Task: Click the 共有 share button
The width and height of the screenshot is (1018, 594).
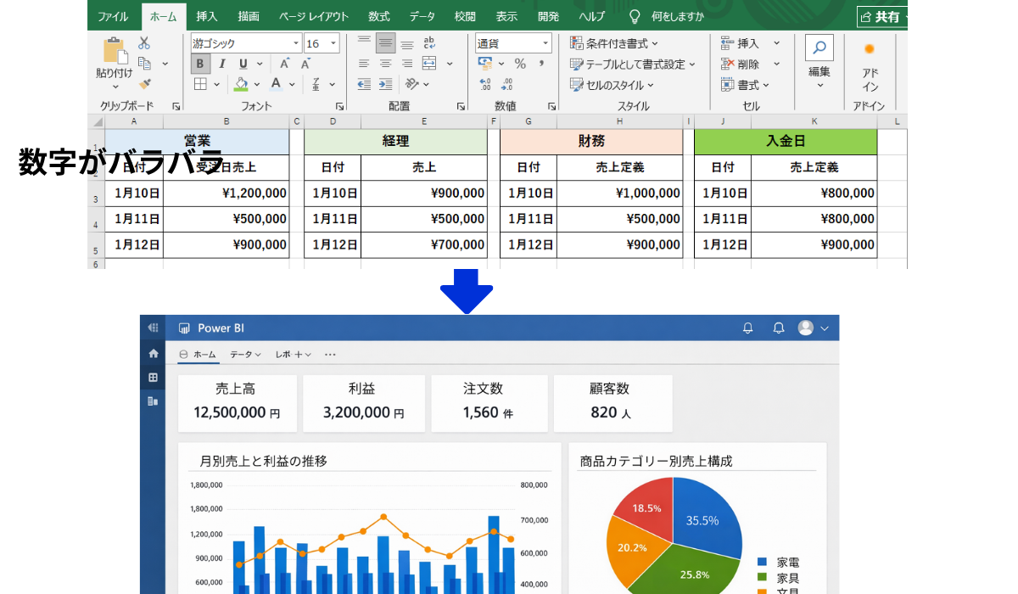Action: (x=881, y=16)
